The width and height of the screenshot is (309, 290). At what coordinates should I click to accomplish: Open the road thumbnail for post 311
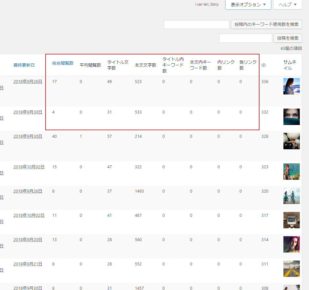tap(291, 269)
